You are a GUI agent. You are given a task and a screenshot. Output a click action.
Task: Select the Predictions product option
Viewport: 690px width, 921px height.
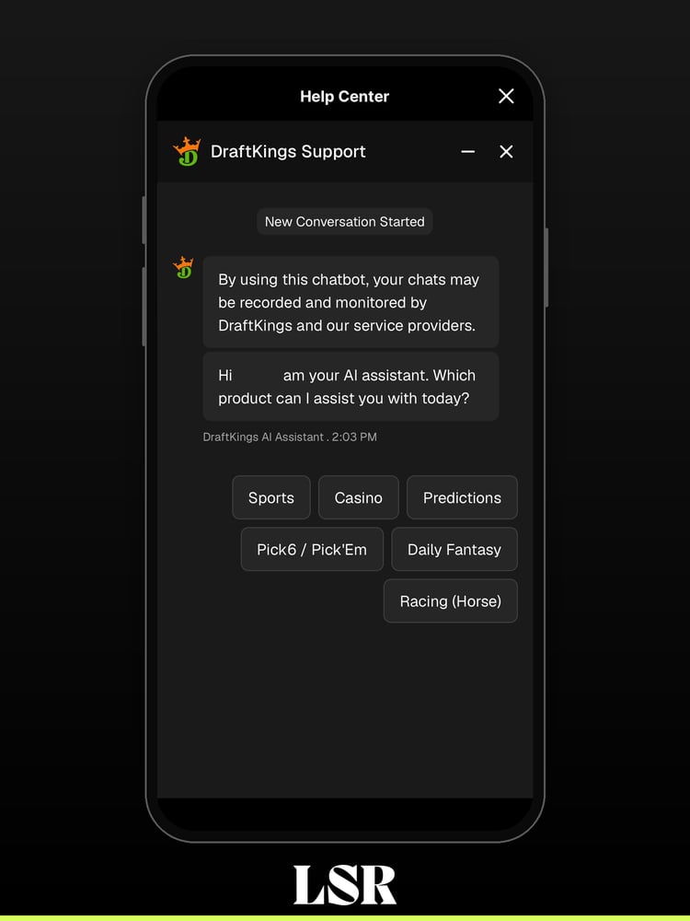(463, 497)
